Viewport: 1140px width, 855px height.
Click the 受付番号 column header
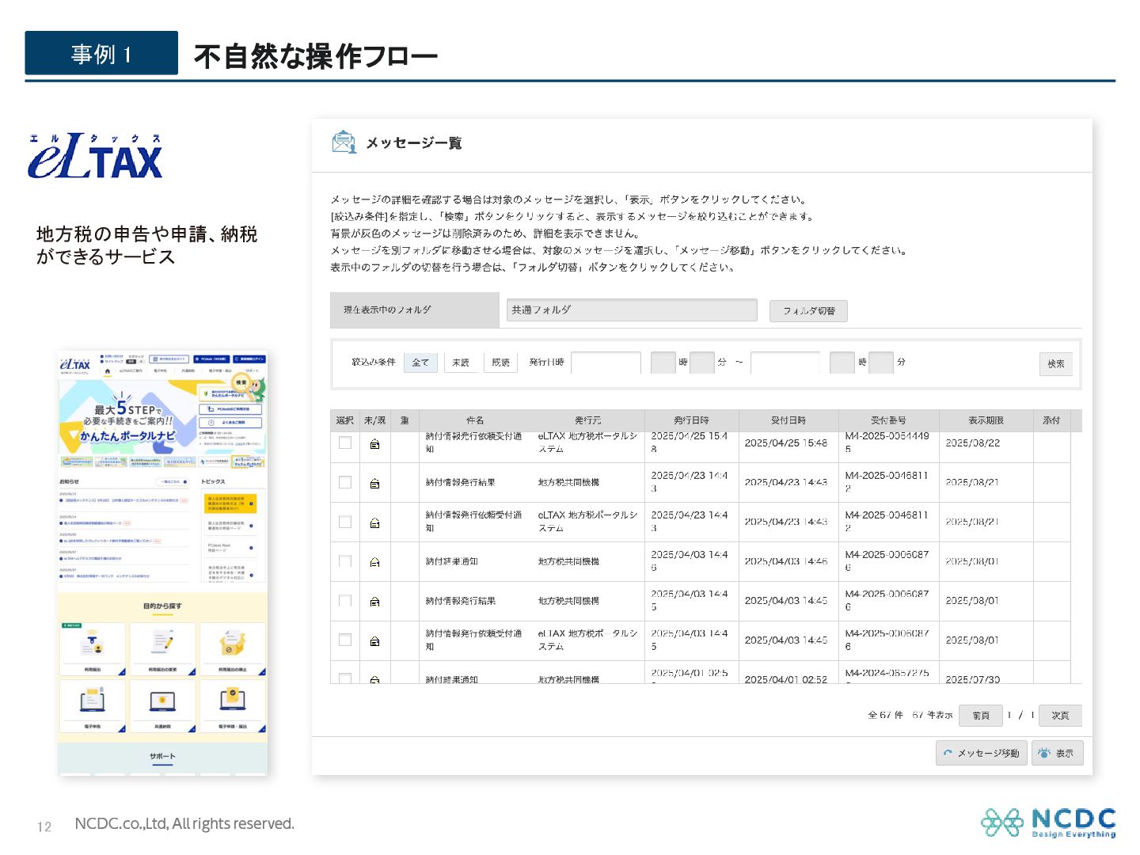[888, 420]
